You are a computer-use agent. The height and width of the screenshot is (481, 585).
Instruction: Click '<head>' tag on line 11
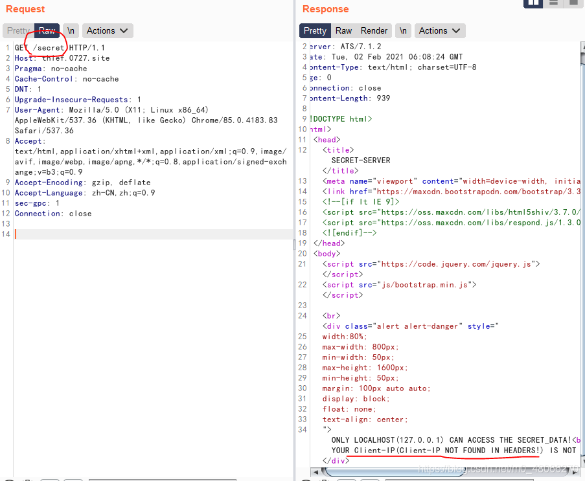(327, 140)
